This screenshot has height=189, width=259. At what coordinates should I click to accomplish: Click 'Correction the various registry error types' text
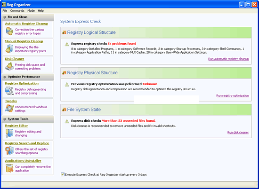pyautogui.click(x=30, y=31)
